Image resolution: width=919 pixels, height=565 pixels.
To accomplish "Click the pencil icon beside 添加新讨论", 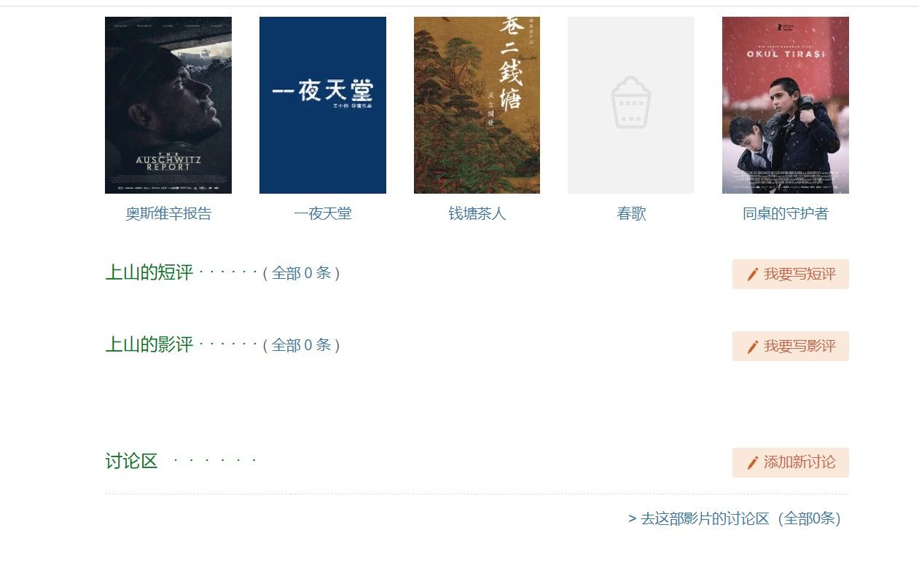I will pyautogui.click(x=753, y=463).
